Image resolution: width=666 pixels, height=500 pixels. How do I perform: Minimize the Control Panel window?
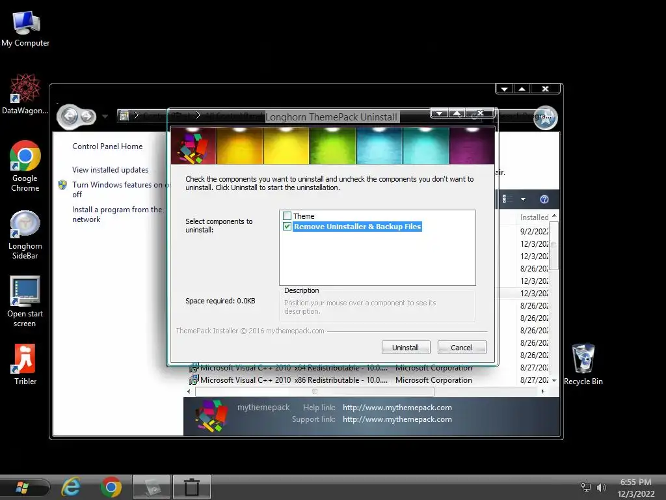tap(504, 89)
